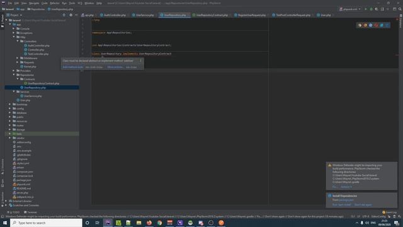
Task: Click the Run button in the toolbar
Action: click(x=366, y=9)
